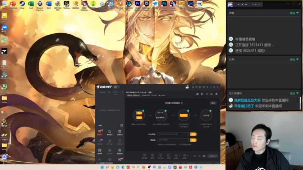Open File Explorer from taskbar
This screenshot has width=303, height=170.
(112, 167)
